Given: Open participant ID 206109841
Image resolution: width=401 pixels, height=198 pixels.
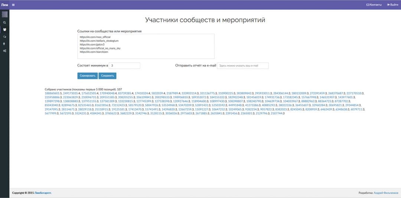Looking at the screenshot, I should tap(144, 98).
